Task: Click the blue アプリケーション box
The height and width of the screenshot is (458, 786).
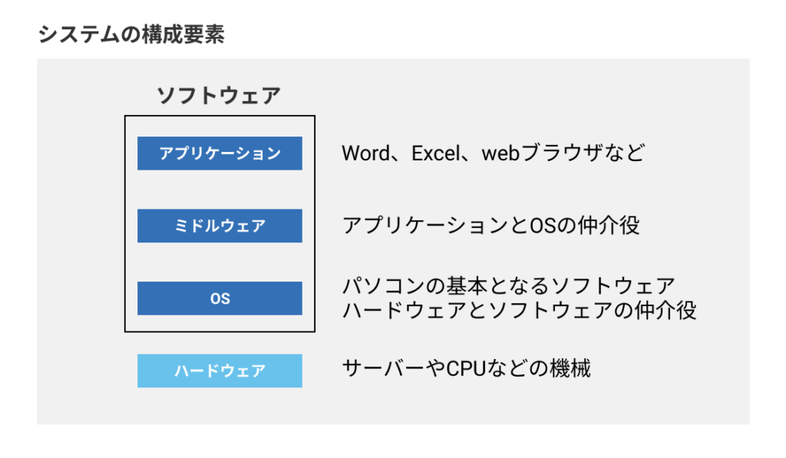Action: click(220, 153)
